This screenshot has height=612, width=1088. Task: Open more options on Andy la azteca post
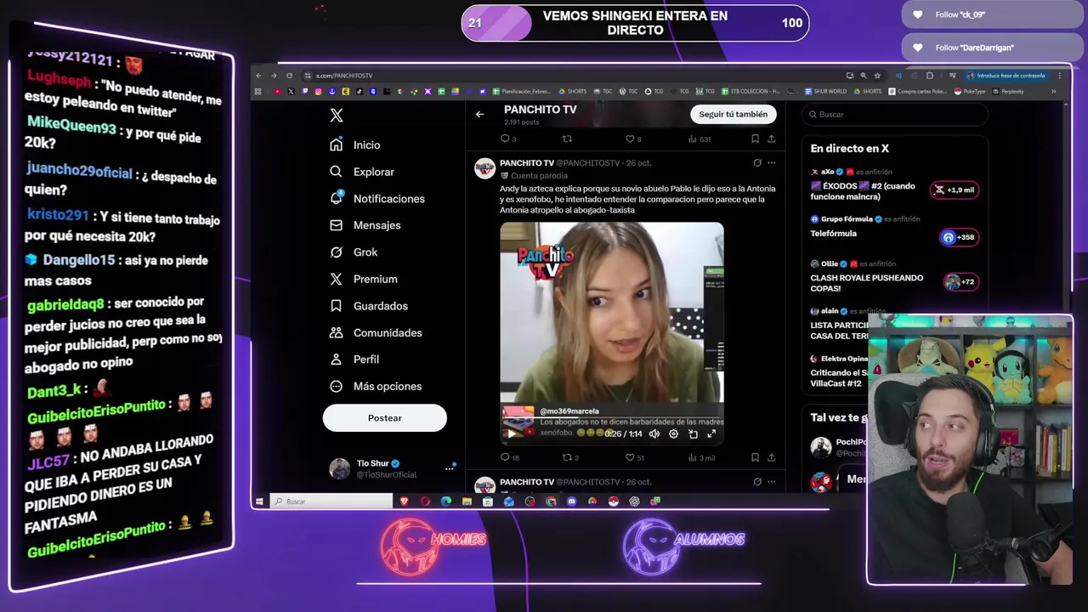771,162
